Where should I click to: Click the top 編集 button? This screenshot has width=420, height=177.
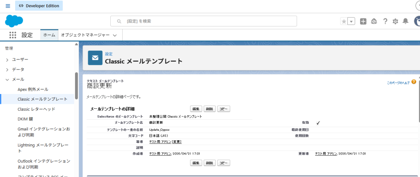coord(196,109)
